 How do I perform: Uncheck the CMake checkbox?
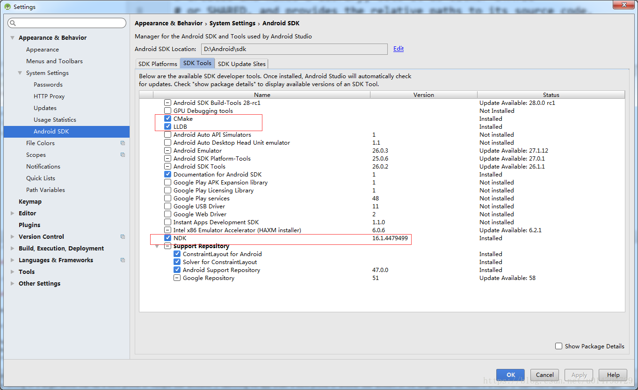[x=167, y=119]
